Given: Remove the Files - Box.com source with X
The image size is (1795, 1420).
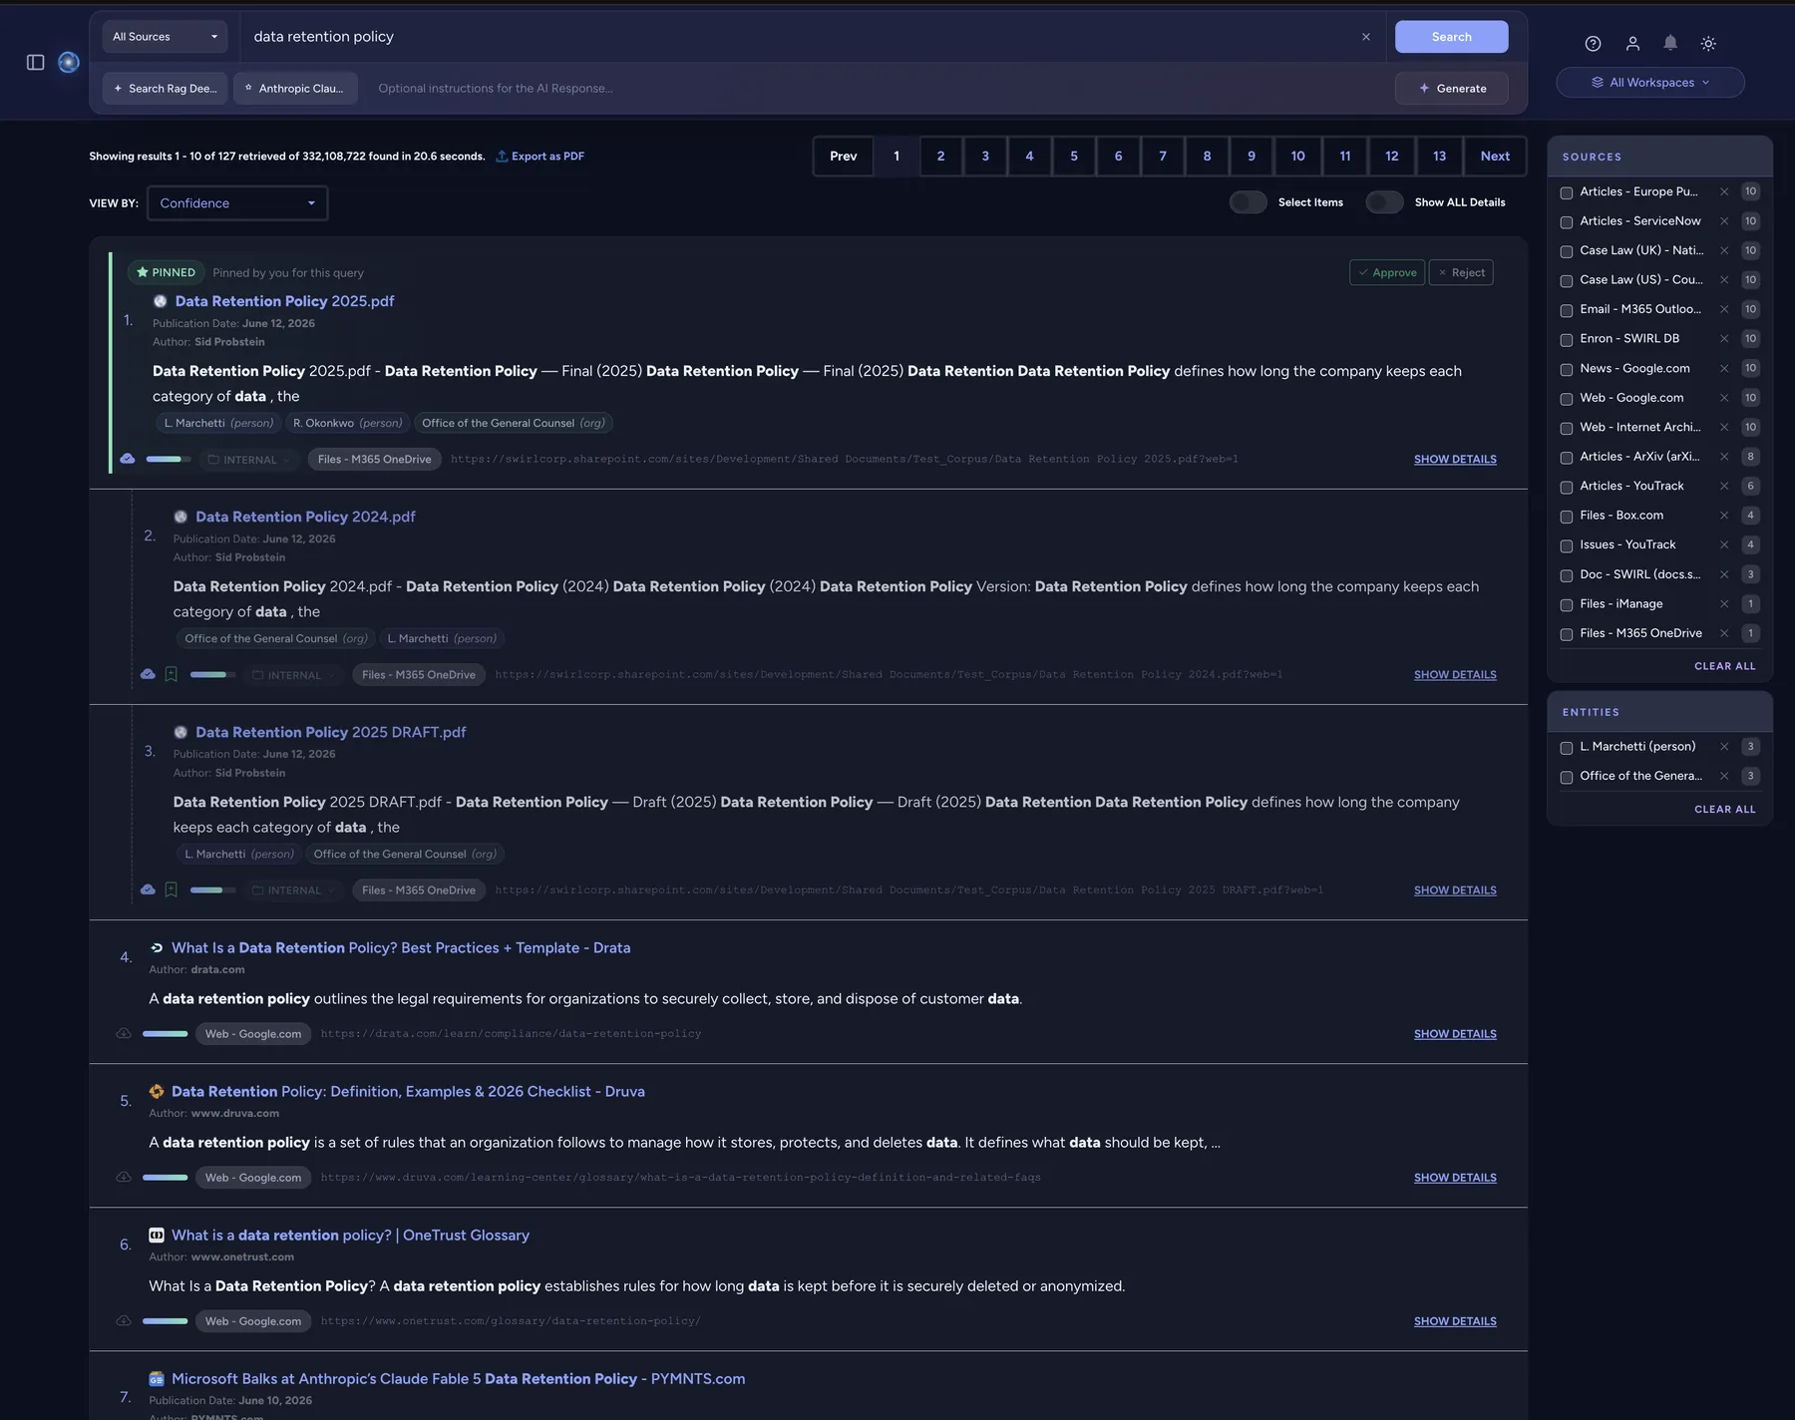Looking at the screenshot, I should pos(1724,516).
